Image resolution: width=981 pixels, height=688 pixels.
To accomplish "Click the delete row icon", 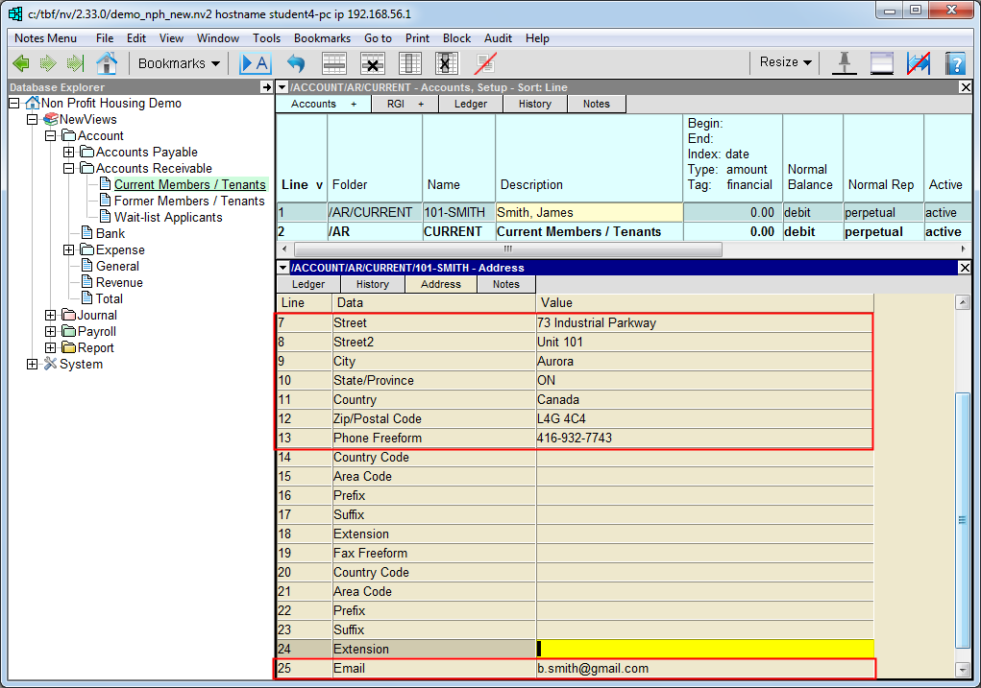I will tap(373, 63).
